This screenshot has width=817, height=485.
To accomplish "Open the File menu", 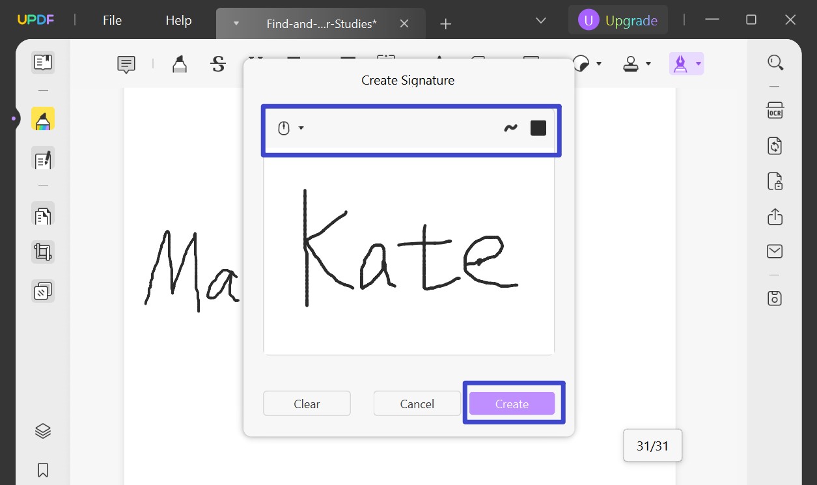I will click(111, 20).
